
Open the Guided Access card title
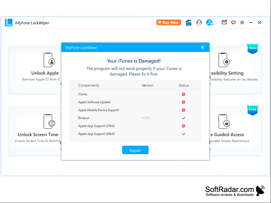(x=227, y=135)
